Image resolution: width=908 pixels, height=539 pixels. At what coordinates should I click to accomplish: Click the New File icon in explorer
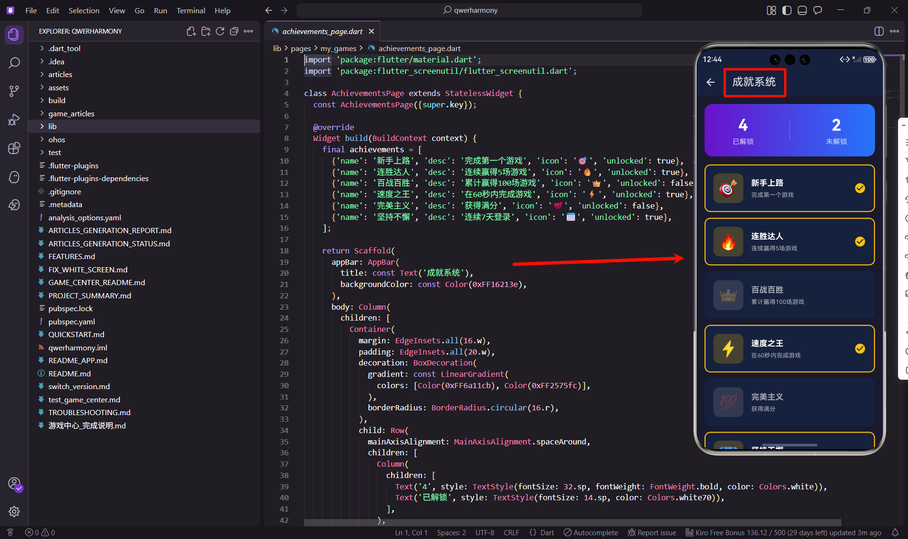pyautogui.click(x=191, y=31)
